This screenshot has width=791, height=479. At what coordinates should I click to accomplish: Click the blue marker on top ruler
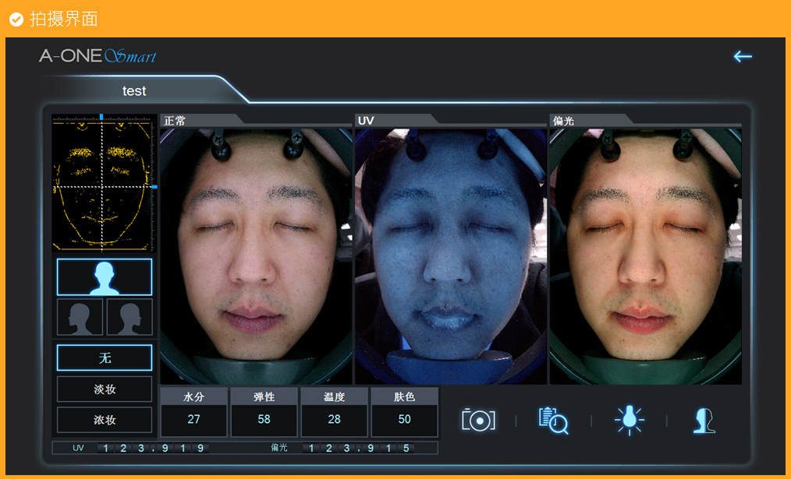coord(101,117)
